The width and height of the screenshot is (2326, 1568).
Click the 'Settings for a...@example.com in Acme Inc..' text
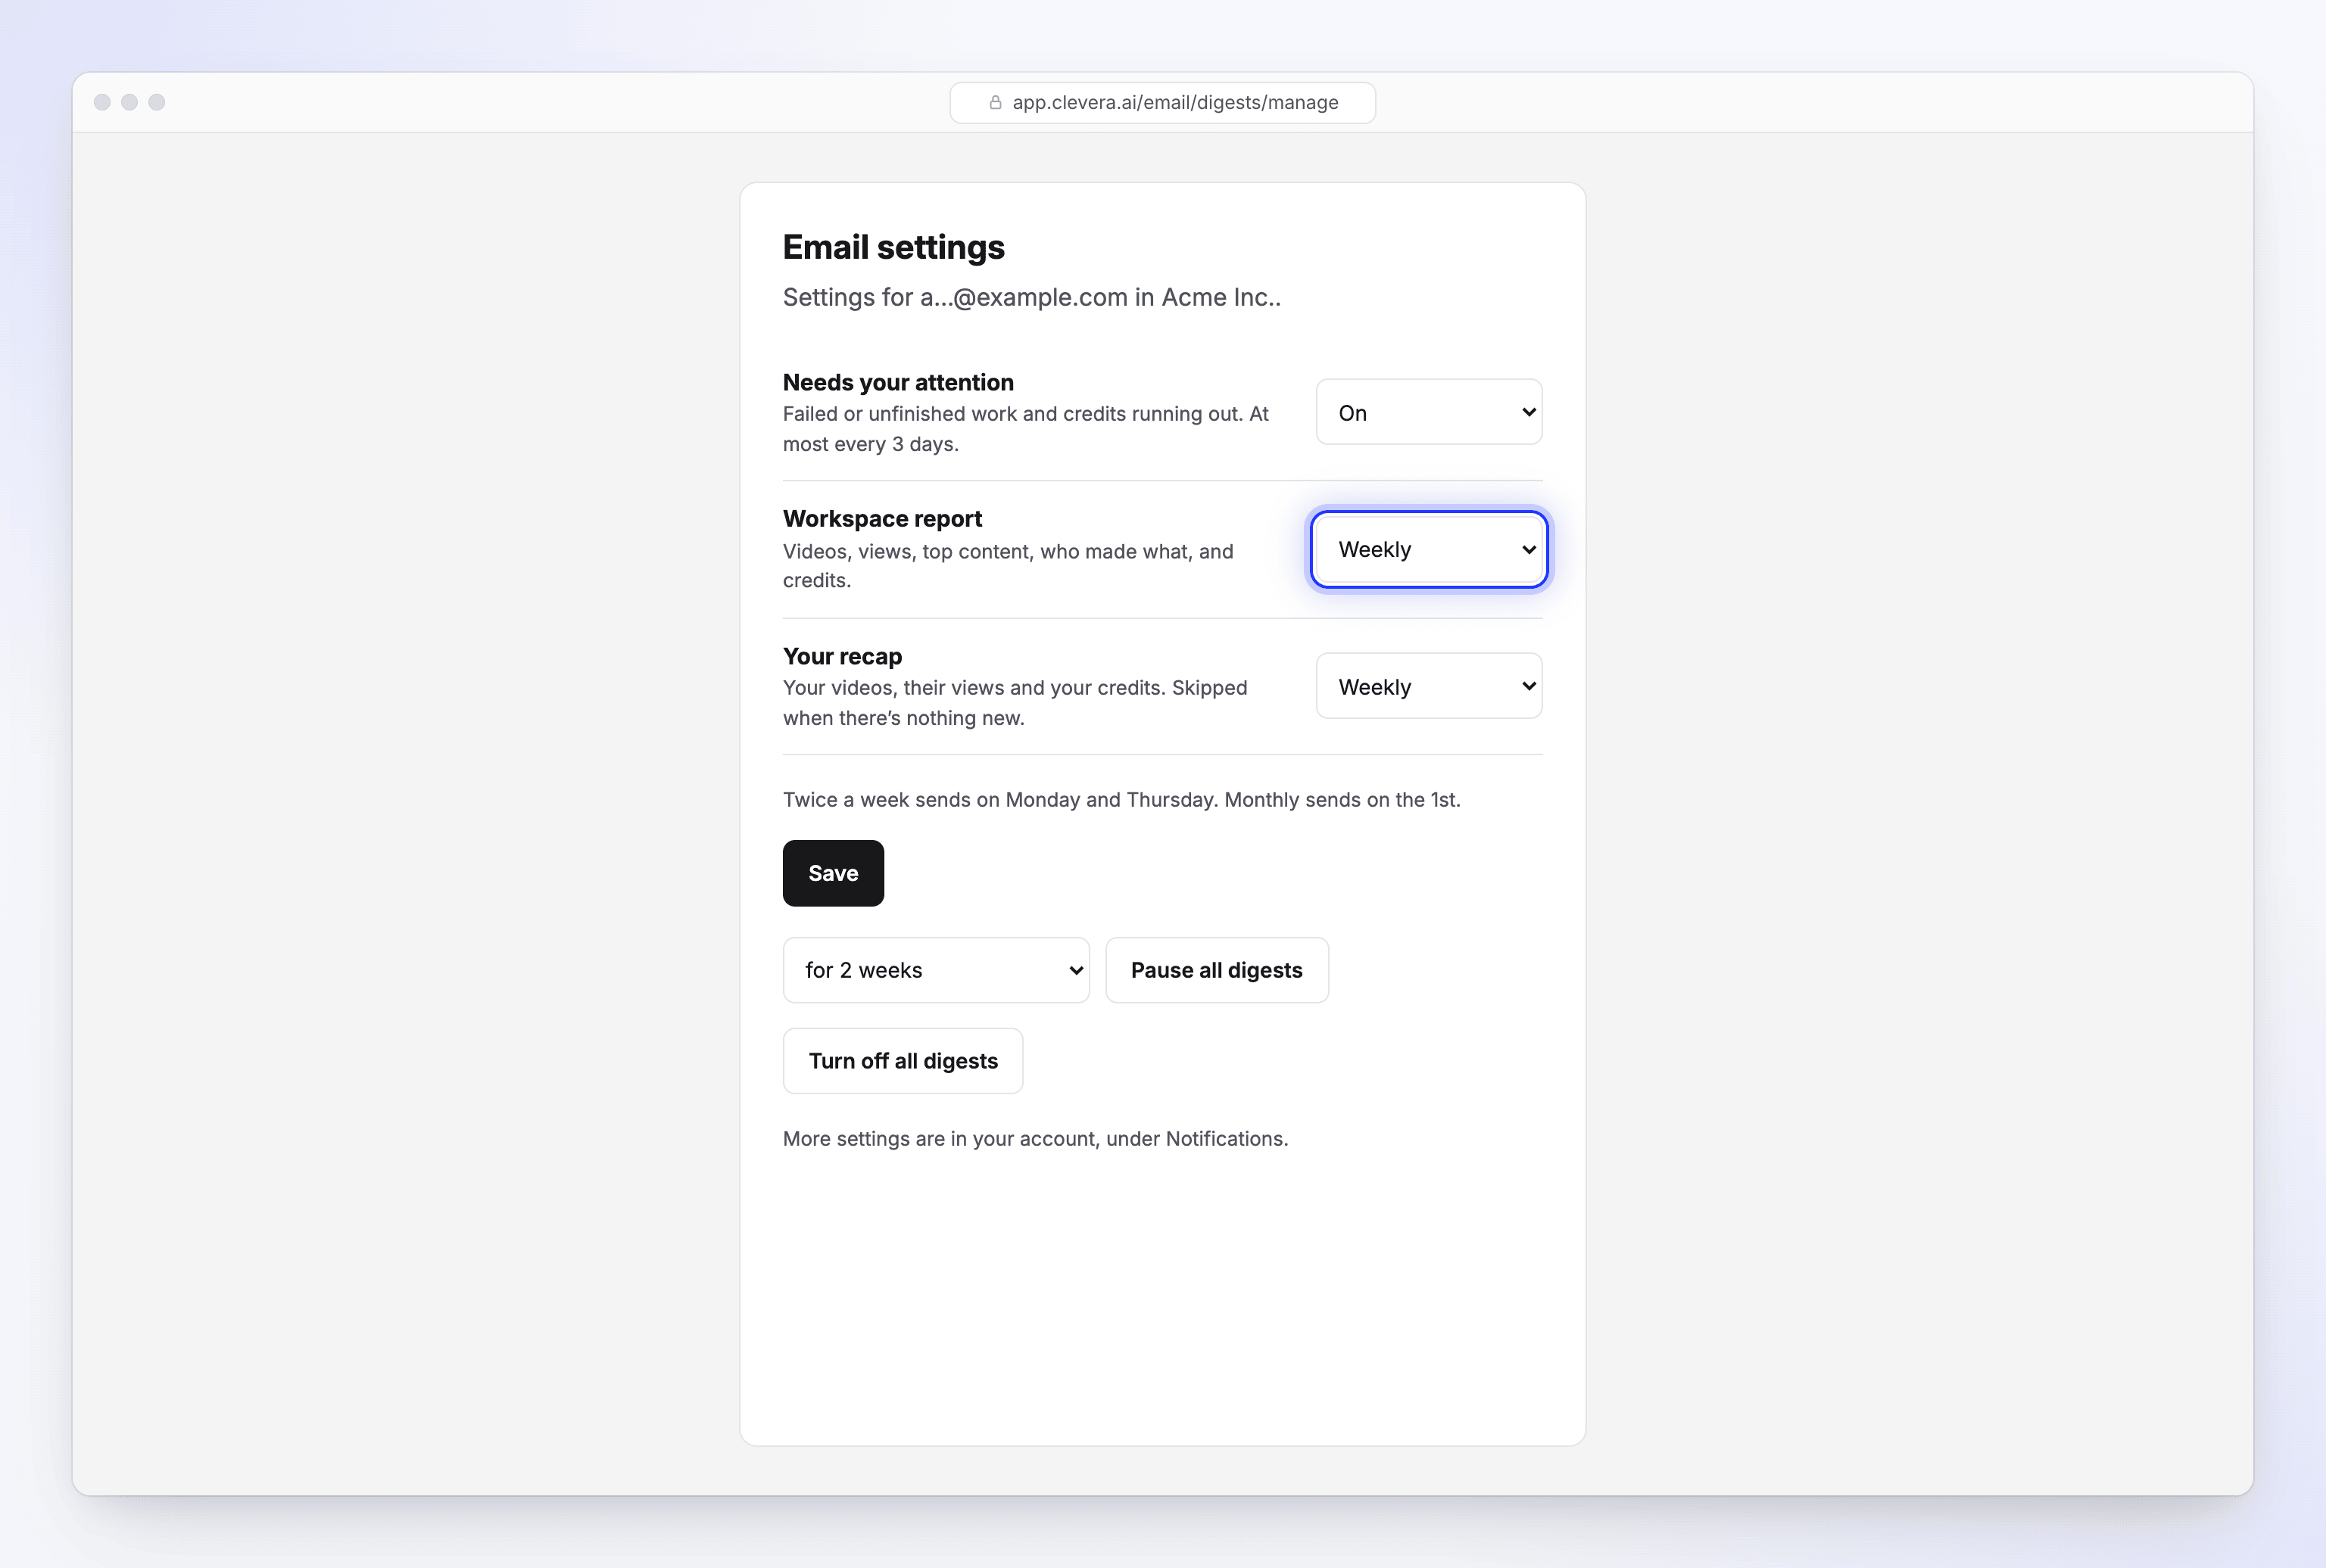coord(1031,297)
